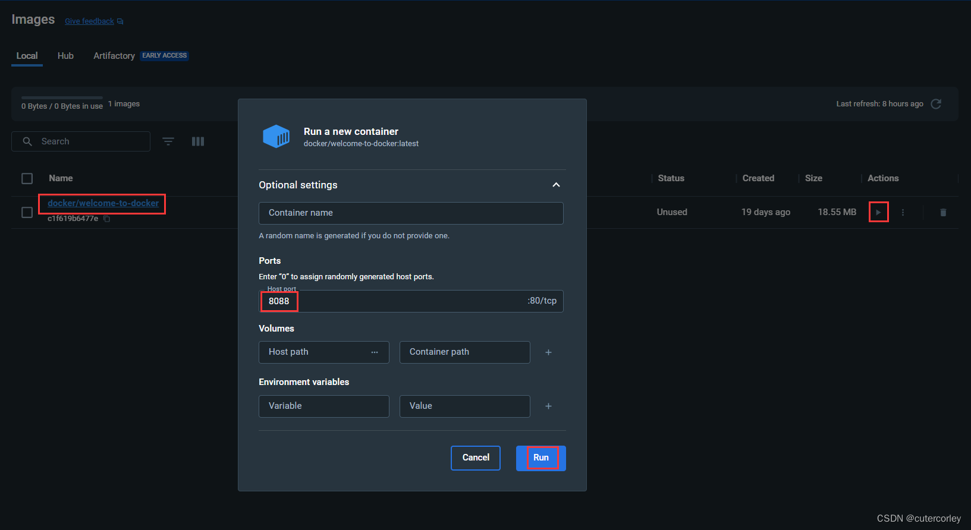Click the Variable input field

tap(324, 406)
